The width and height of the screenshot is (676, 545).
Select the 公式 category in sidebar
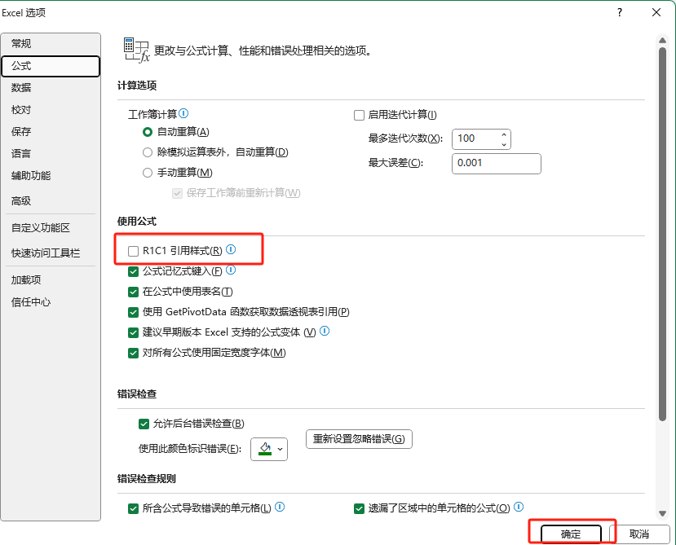click(51, 66)
